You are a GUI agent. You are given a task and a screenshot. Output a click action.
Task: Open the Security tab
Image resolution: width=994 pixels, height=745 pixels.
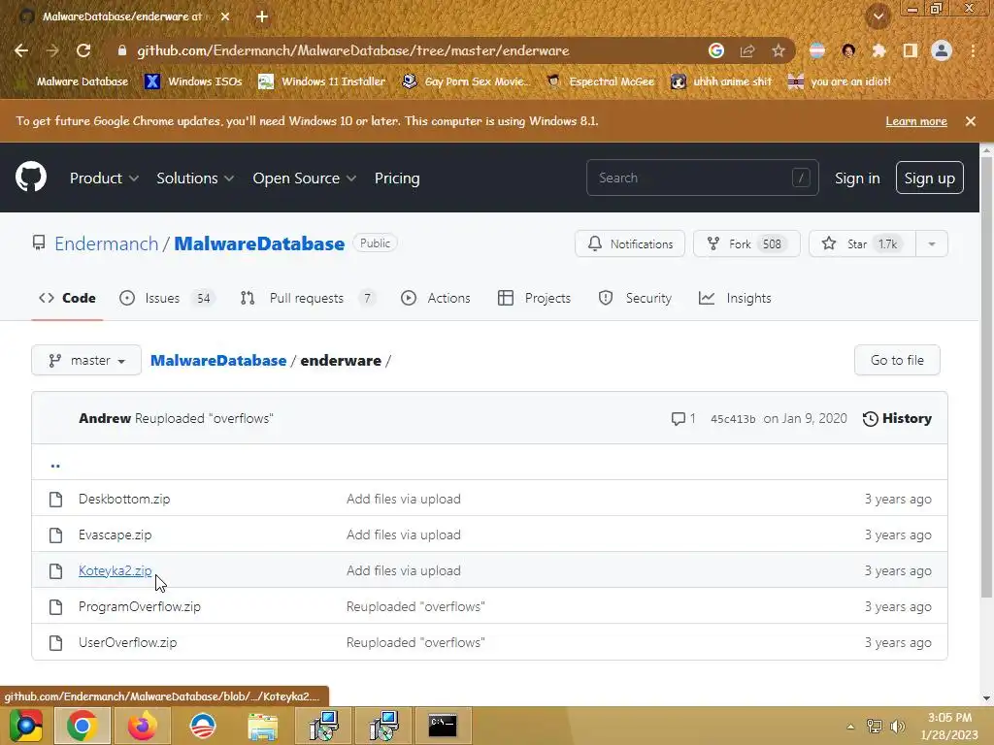click(635, 299)
